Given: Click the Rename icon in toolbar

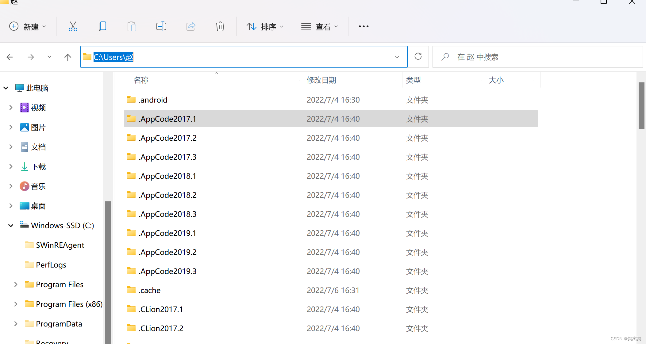Looking at the screenshot, I should [x=161, y=26].
